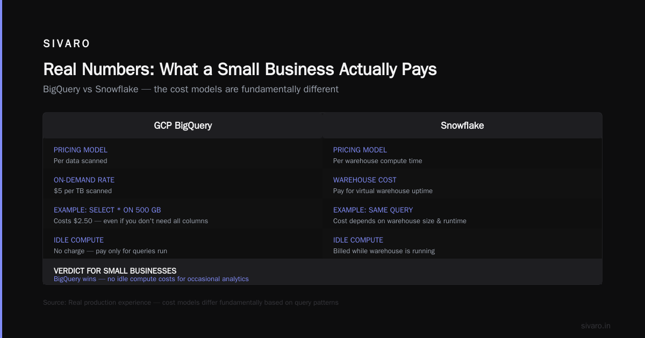Click the GCP BigQuery column header
This screenshot has width=645, height=338.
pos(183,126)
